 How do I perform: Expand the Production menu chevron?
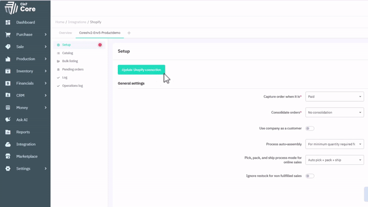[46, 59]
